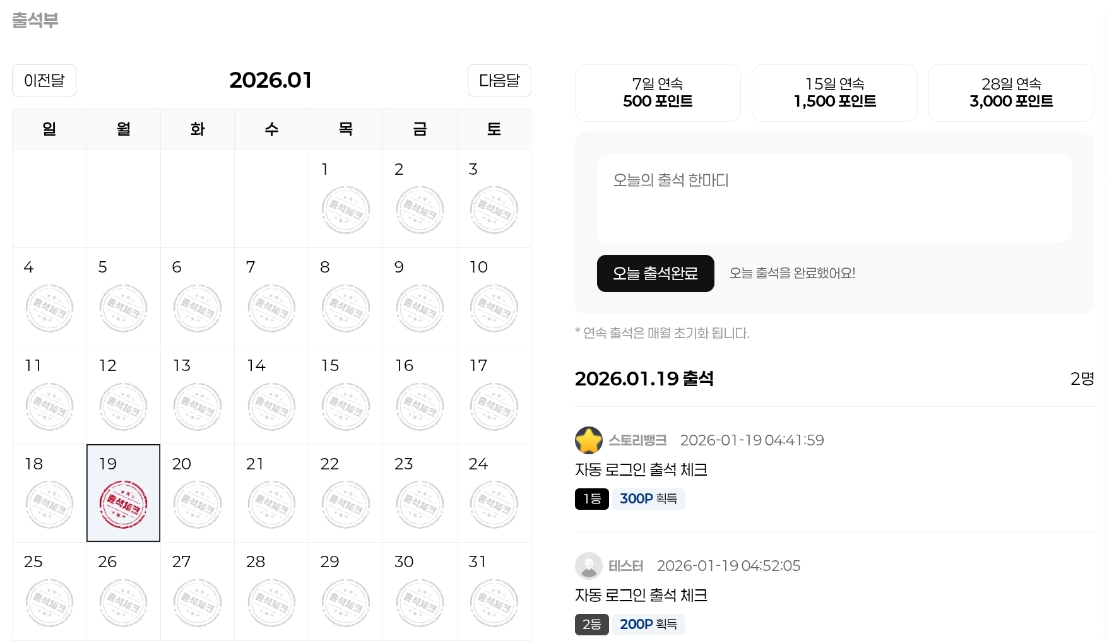
Task: Click the 테스터 username link
Action: 625,566
